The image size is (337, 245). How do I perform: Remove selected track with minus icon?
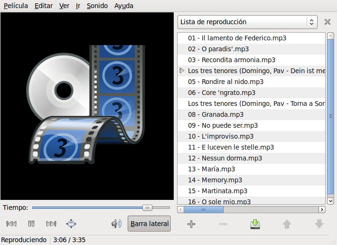coord(223,224)
